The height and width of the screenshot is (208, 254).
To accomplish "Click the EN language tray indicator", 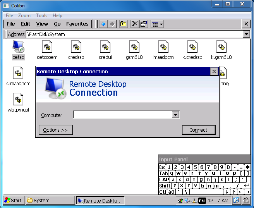I will [x=202, y=201].
